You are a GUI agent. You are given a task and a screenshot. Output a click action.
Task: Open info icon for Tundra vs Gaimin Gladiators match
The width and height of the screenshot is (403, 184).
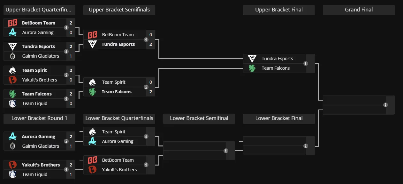(66, 51)
